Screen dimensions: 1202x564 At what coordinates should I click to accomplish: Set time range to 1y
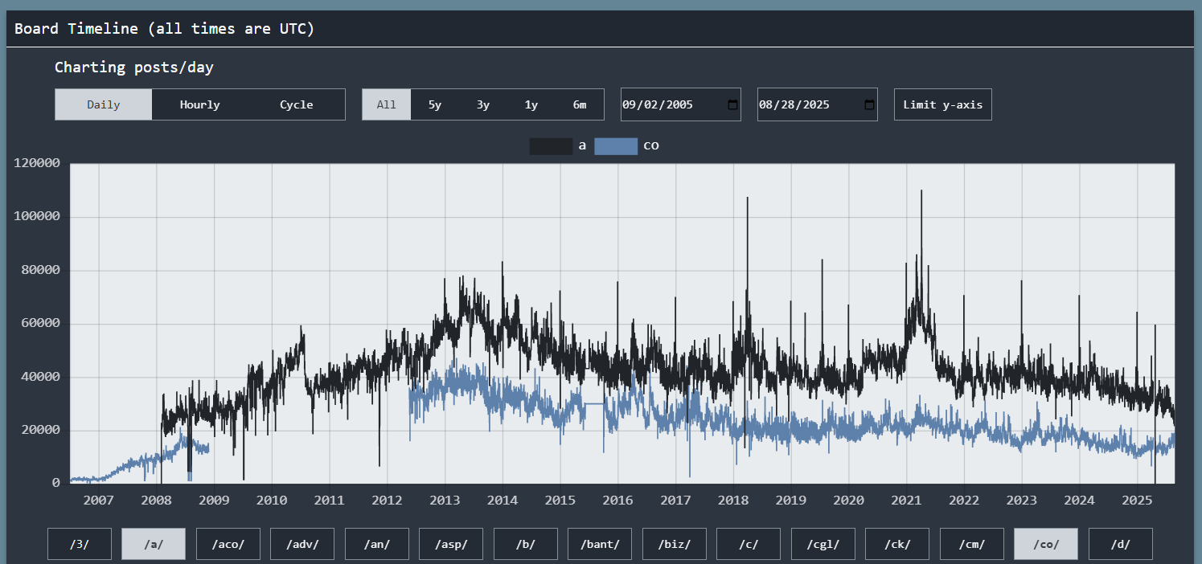(531, 104)
